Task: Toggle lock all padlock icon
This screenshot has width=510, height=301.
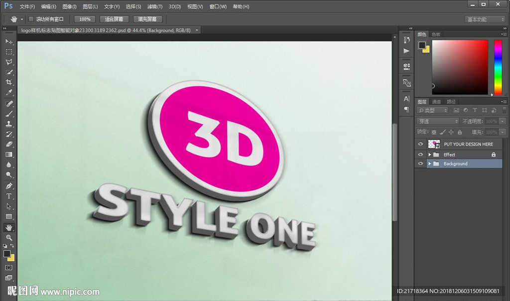Action: coord(460,132)
